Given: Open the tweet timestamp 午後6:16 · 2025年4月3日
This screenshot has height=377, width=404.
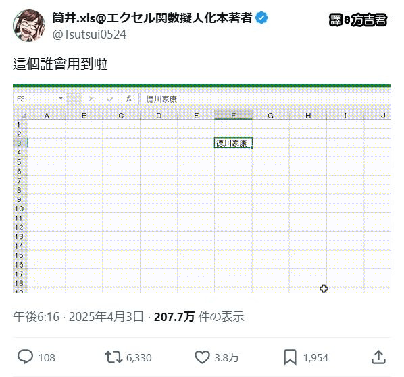Looking at the screenshot, I should coord(78,316).
